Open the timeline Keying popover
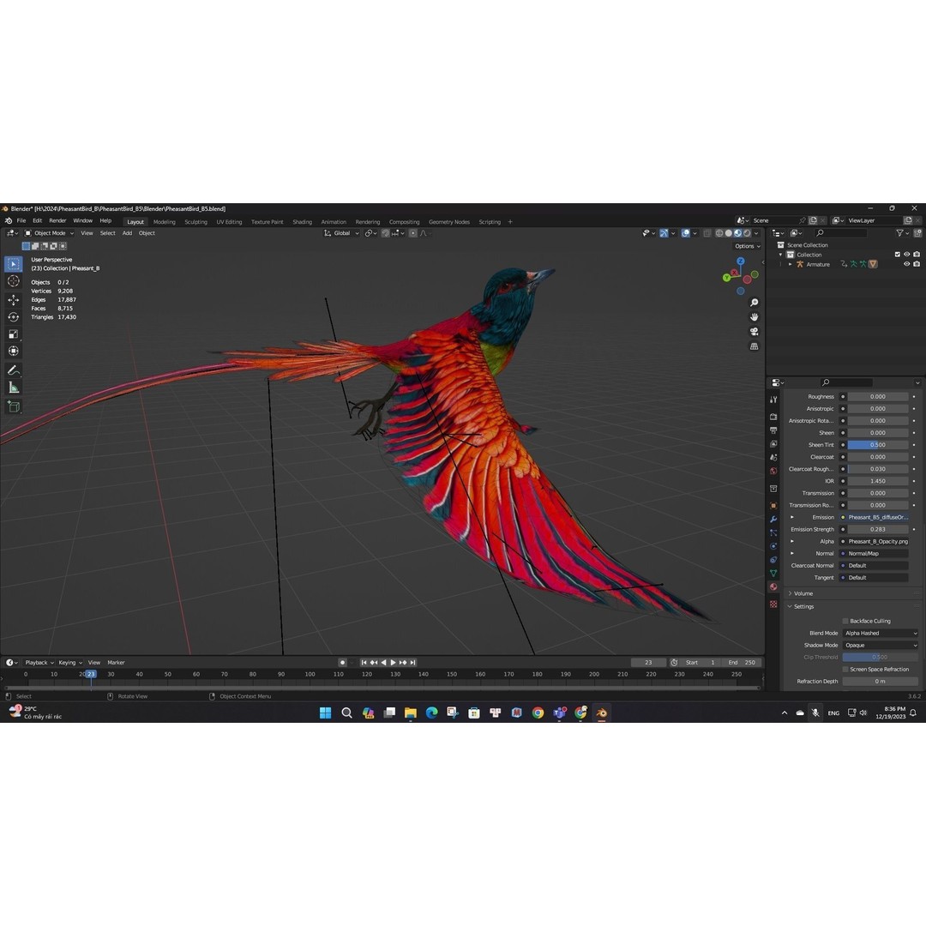 69,663
